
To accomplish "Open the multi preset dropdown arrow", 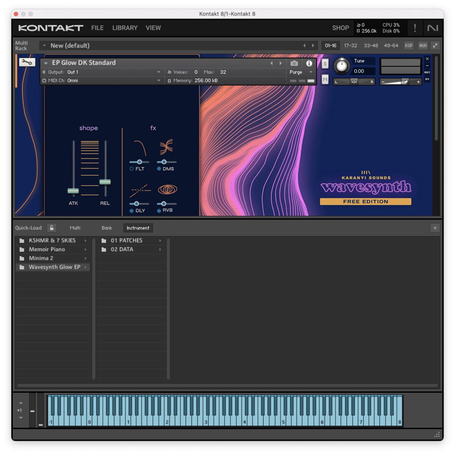I will coord(44,46).
